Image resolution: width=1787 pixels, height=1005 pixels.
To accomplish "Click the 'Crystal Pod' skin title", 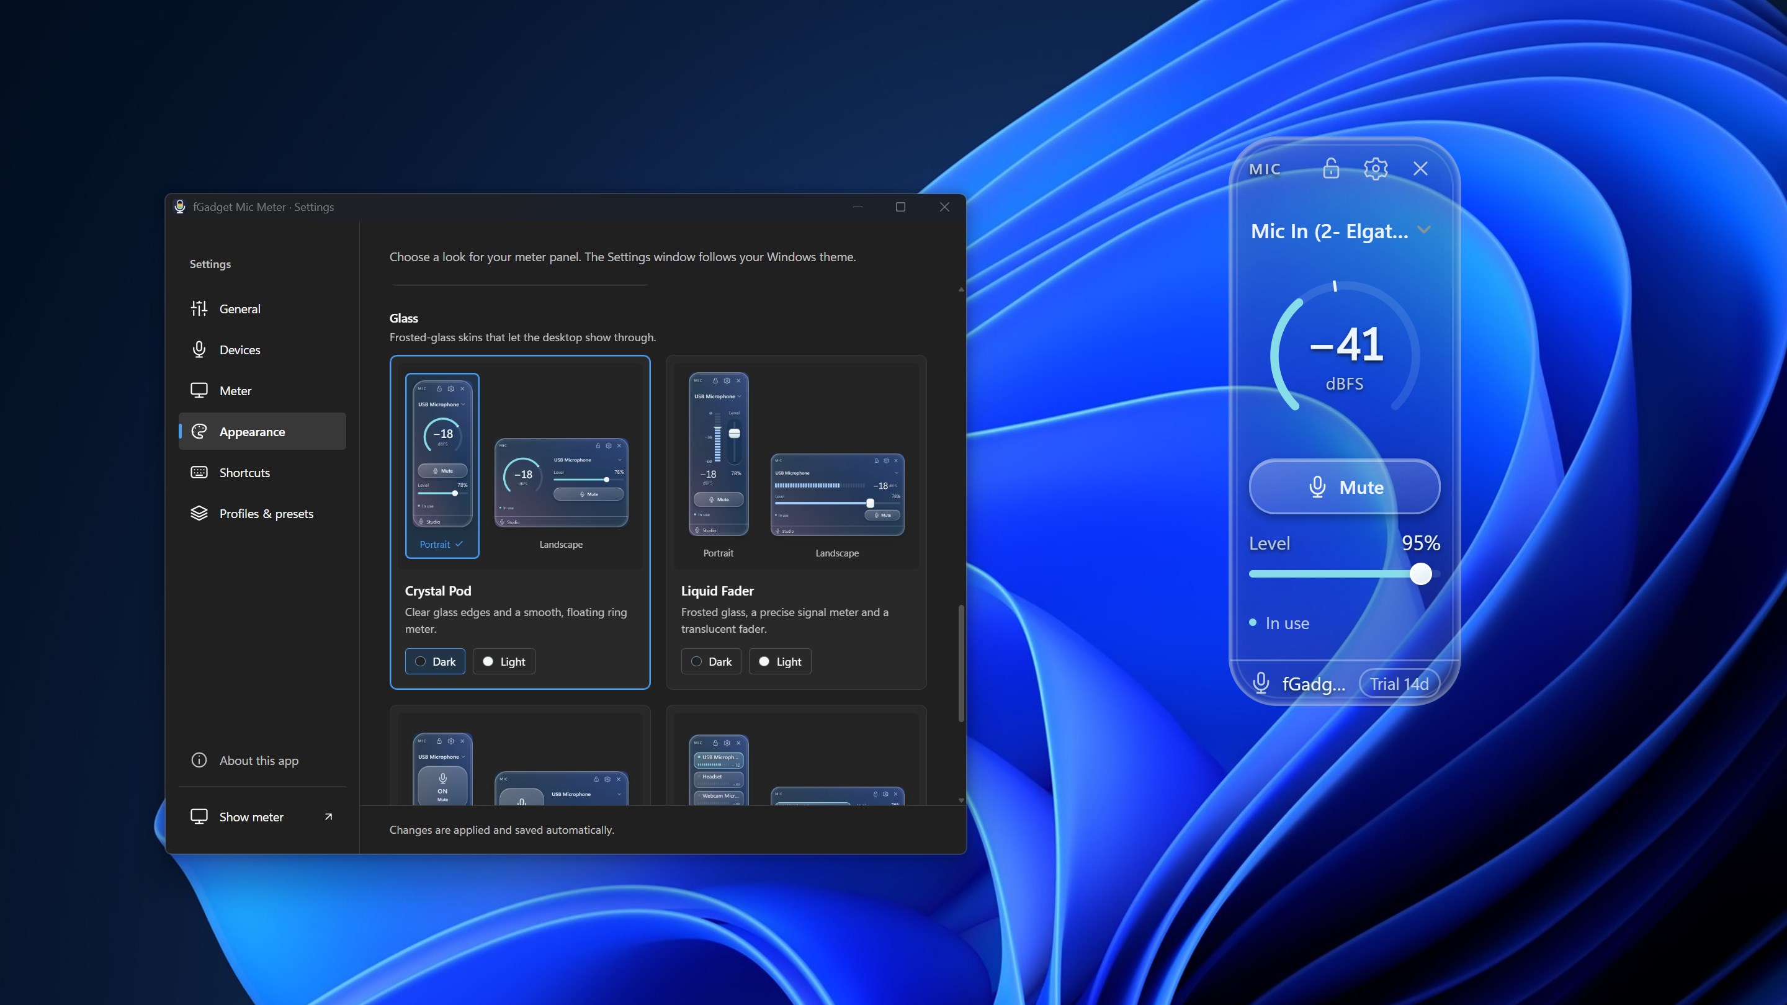I will pyautogui.click(x=437, y=591).
